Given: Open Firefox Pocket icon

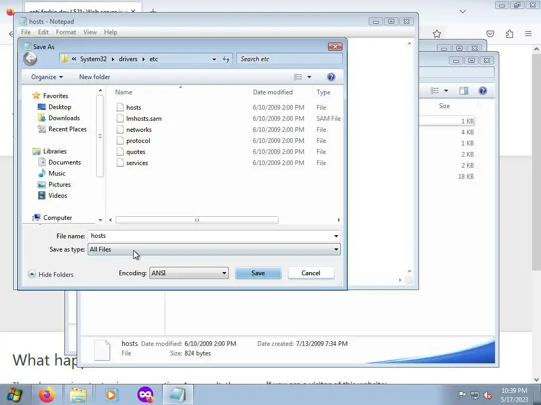Looking at the screenshot, I should coord(490,34).
